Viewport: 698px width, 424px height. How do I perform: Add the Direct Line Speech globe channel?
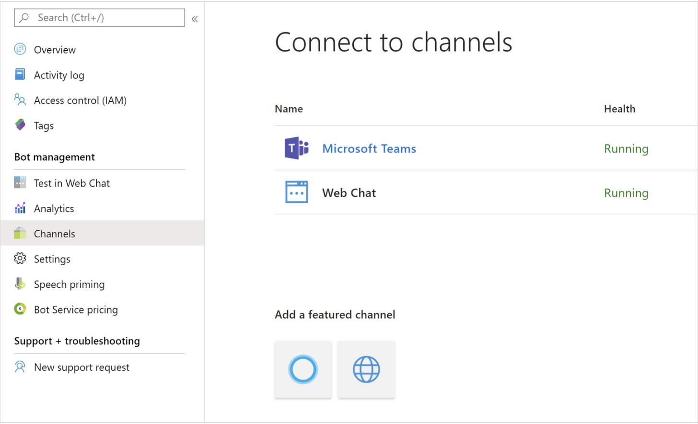[x=366, y=369]
